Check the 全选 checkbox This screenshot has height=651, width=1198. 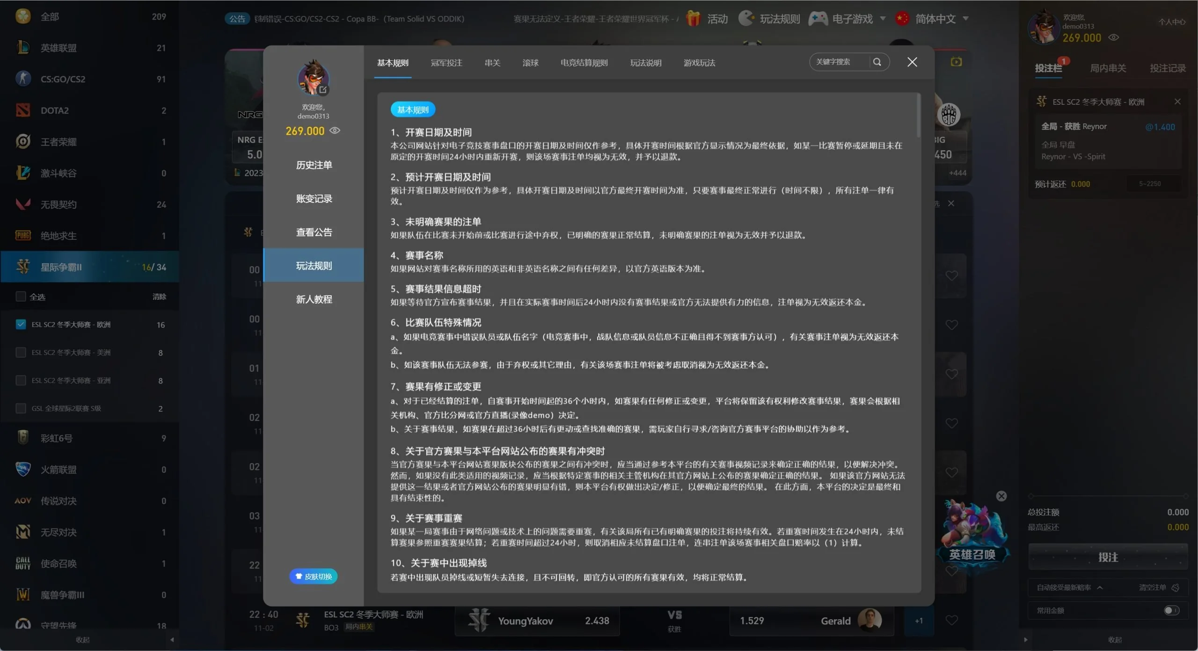pos(21,297)
